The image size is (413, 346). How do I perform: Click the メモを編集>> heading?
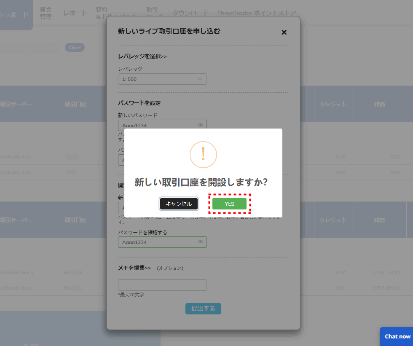point(134,268)
